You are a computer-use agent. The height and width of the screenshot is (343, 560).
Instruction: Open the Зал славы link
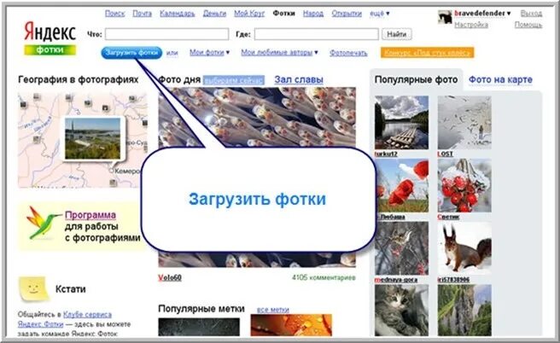[299, 79]
